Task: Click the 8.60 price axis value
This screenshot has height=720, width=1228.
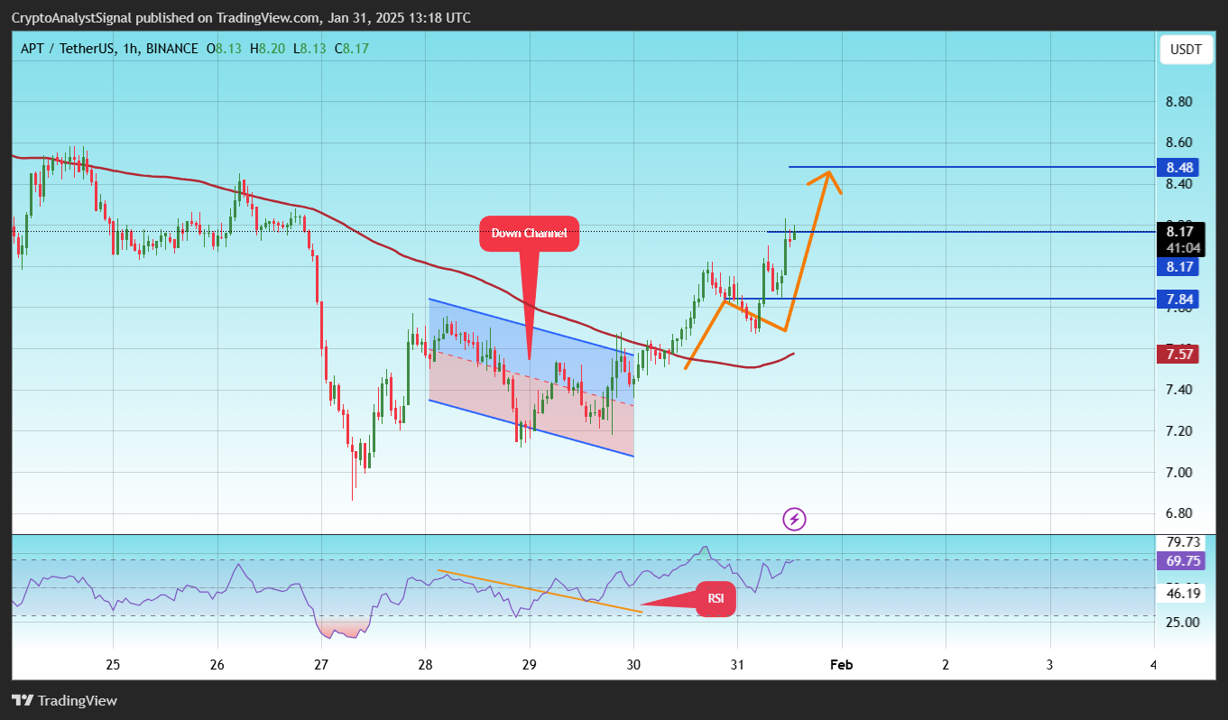Action: pyautogui.click(x=1179, y=143)
